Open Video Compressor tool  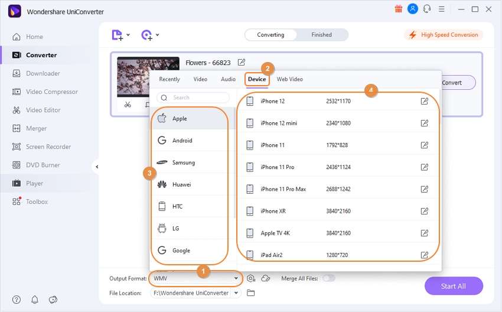pyautogui.click(x=45, y=92)
